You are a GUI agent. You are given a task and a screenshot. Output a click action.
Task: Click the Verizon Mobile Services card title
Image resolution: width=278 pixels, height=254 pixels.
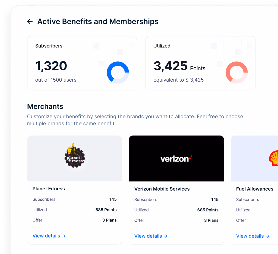click(162, 189)
